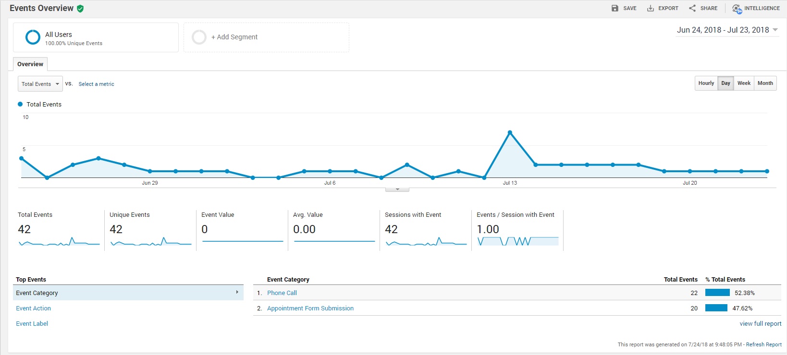The height and width of the screenshot is (355, 787).
Task: Switch chart granularity to Week
Action: click(744, 83)
